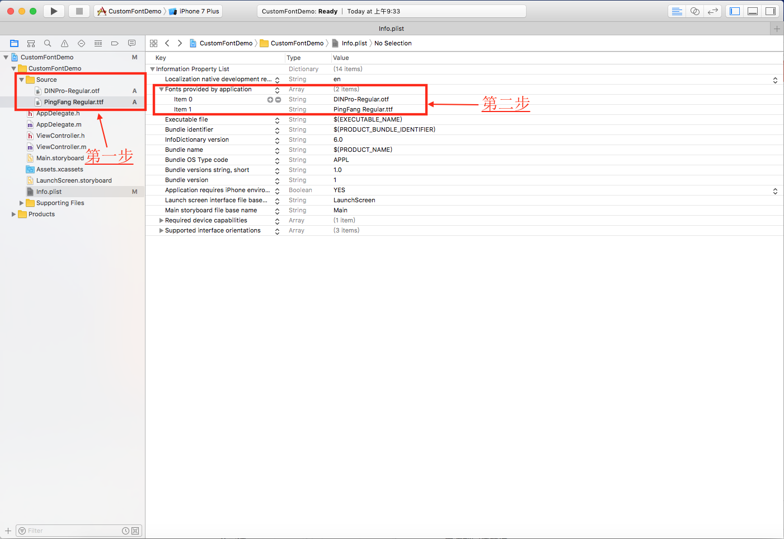This screenshot has height=539, width=784.
Task: Switch to the Assistant editor
Action: coord(694,11)
